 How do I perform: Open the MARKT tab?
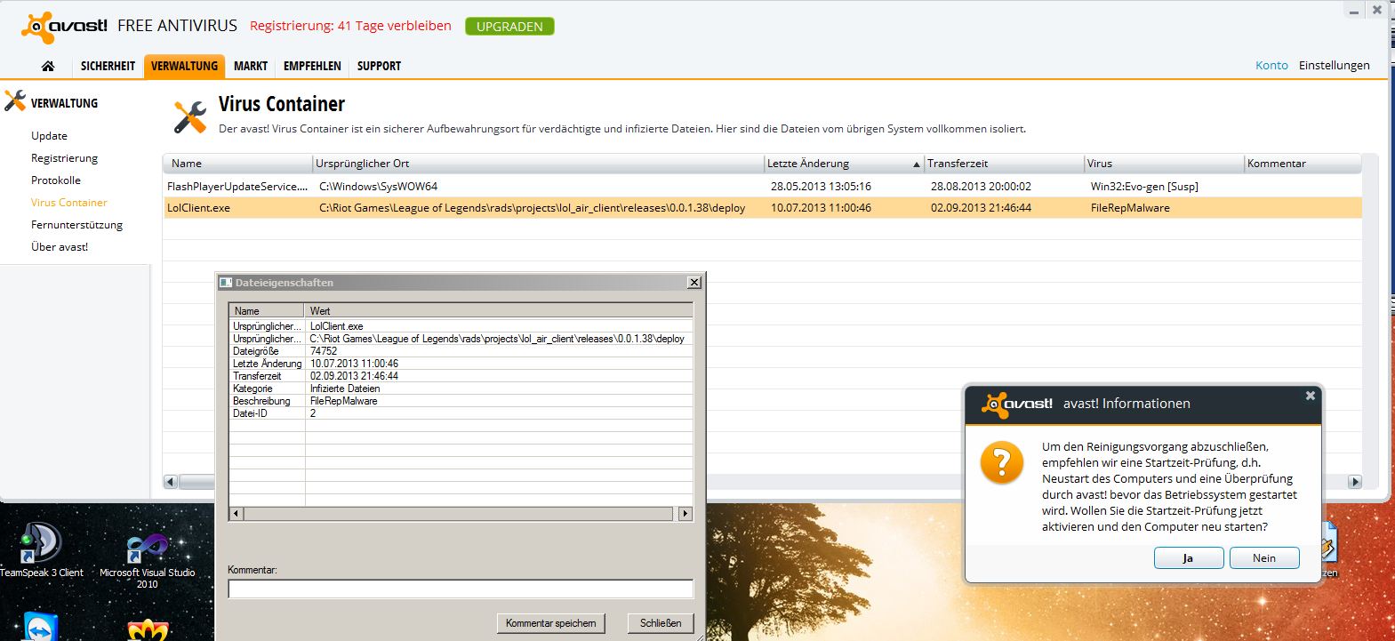(x=251, y=66)
